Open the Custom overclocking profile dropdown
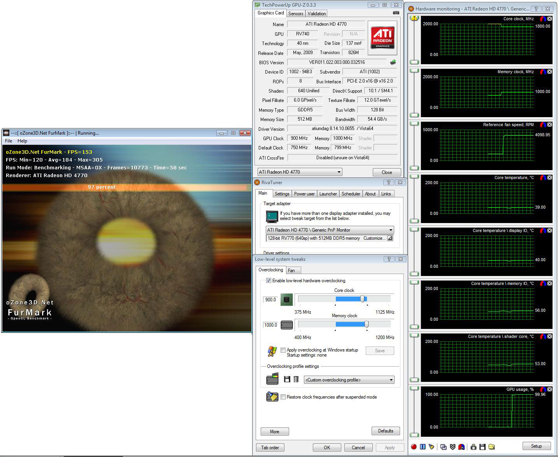558x457 pixels. (349, 380)
